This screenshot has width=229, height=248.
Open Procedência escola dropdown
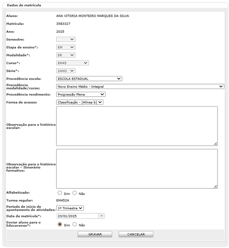(x=89, y=79)
